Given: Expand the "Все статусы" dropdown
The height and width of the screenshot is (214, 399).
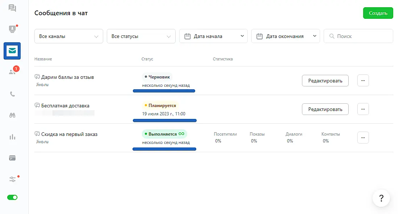Looking at the screenshot, I should [x=141, y=36].
